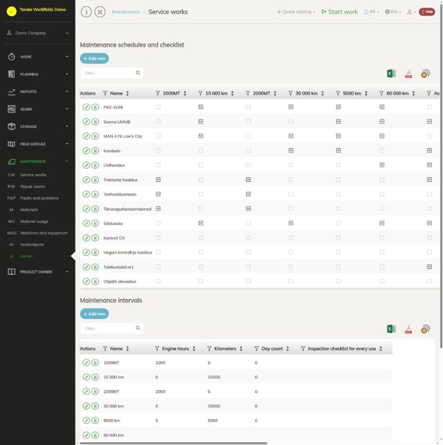This screenshot has width=443, height=445.
Task: Export maintenance intervals table to Excel
Action: pos(391,329)
